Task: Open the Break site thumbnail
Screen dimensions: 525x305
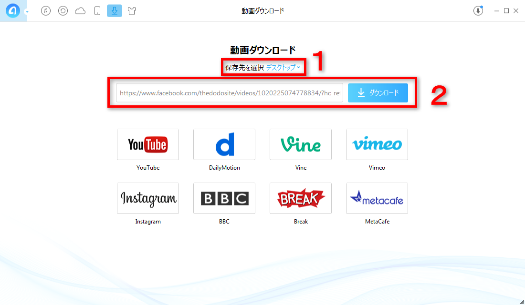Action: (301, 198)
